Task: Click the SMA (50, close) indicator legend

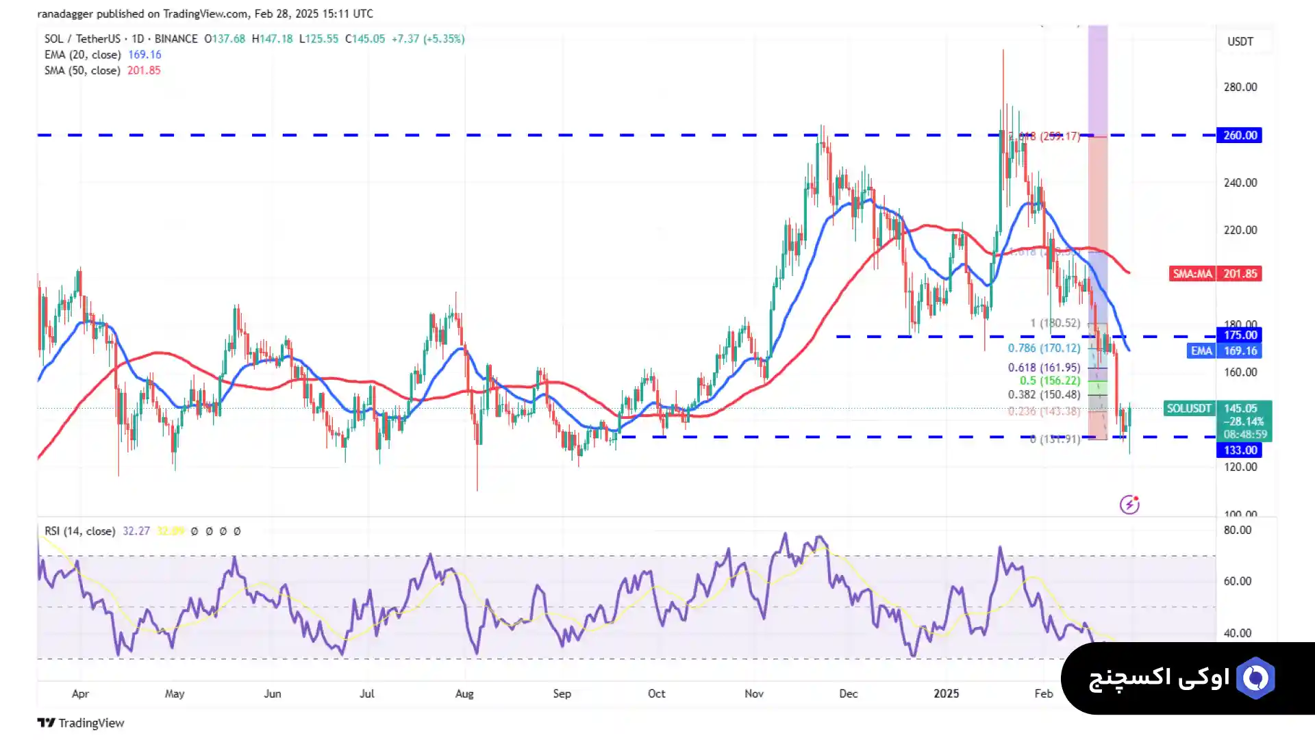Action: [x=102, y=71]
